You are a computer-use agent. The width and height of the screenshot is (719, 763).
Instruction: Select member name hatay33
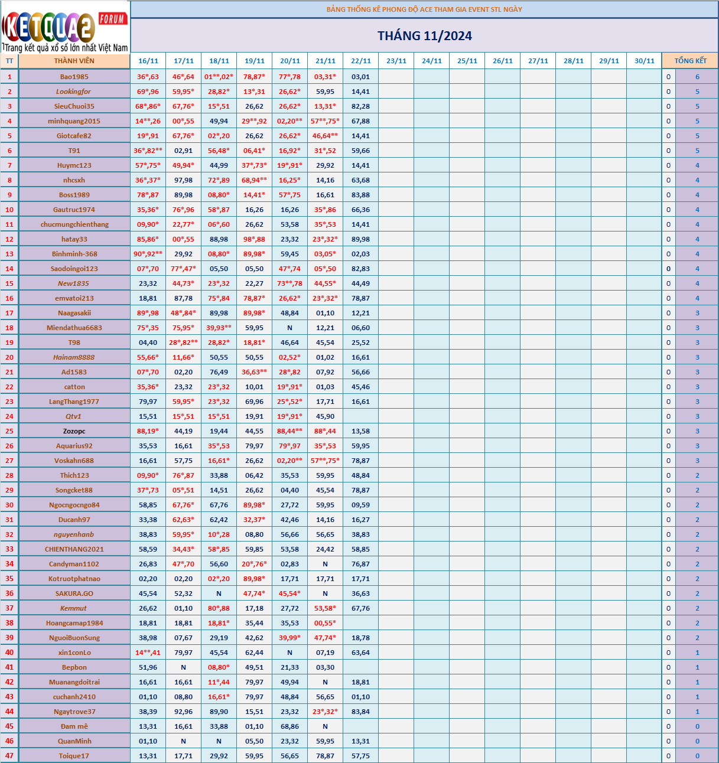coord(74,239)
